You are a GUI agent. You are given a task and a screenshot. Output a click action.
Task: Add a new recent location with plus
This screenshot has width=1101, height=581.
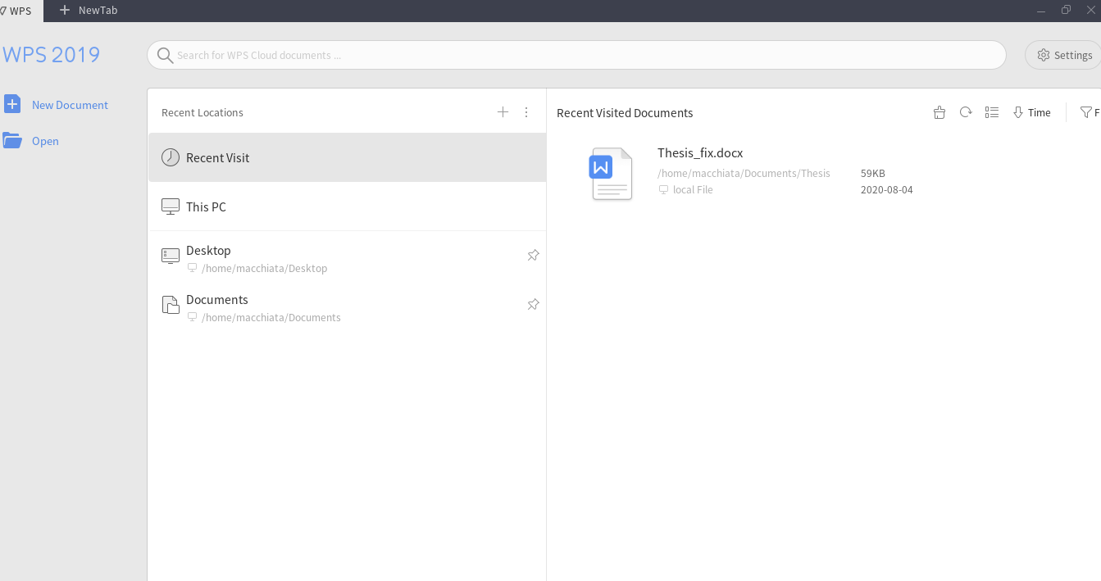tap(503, 112)
